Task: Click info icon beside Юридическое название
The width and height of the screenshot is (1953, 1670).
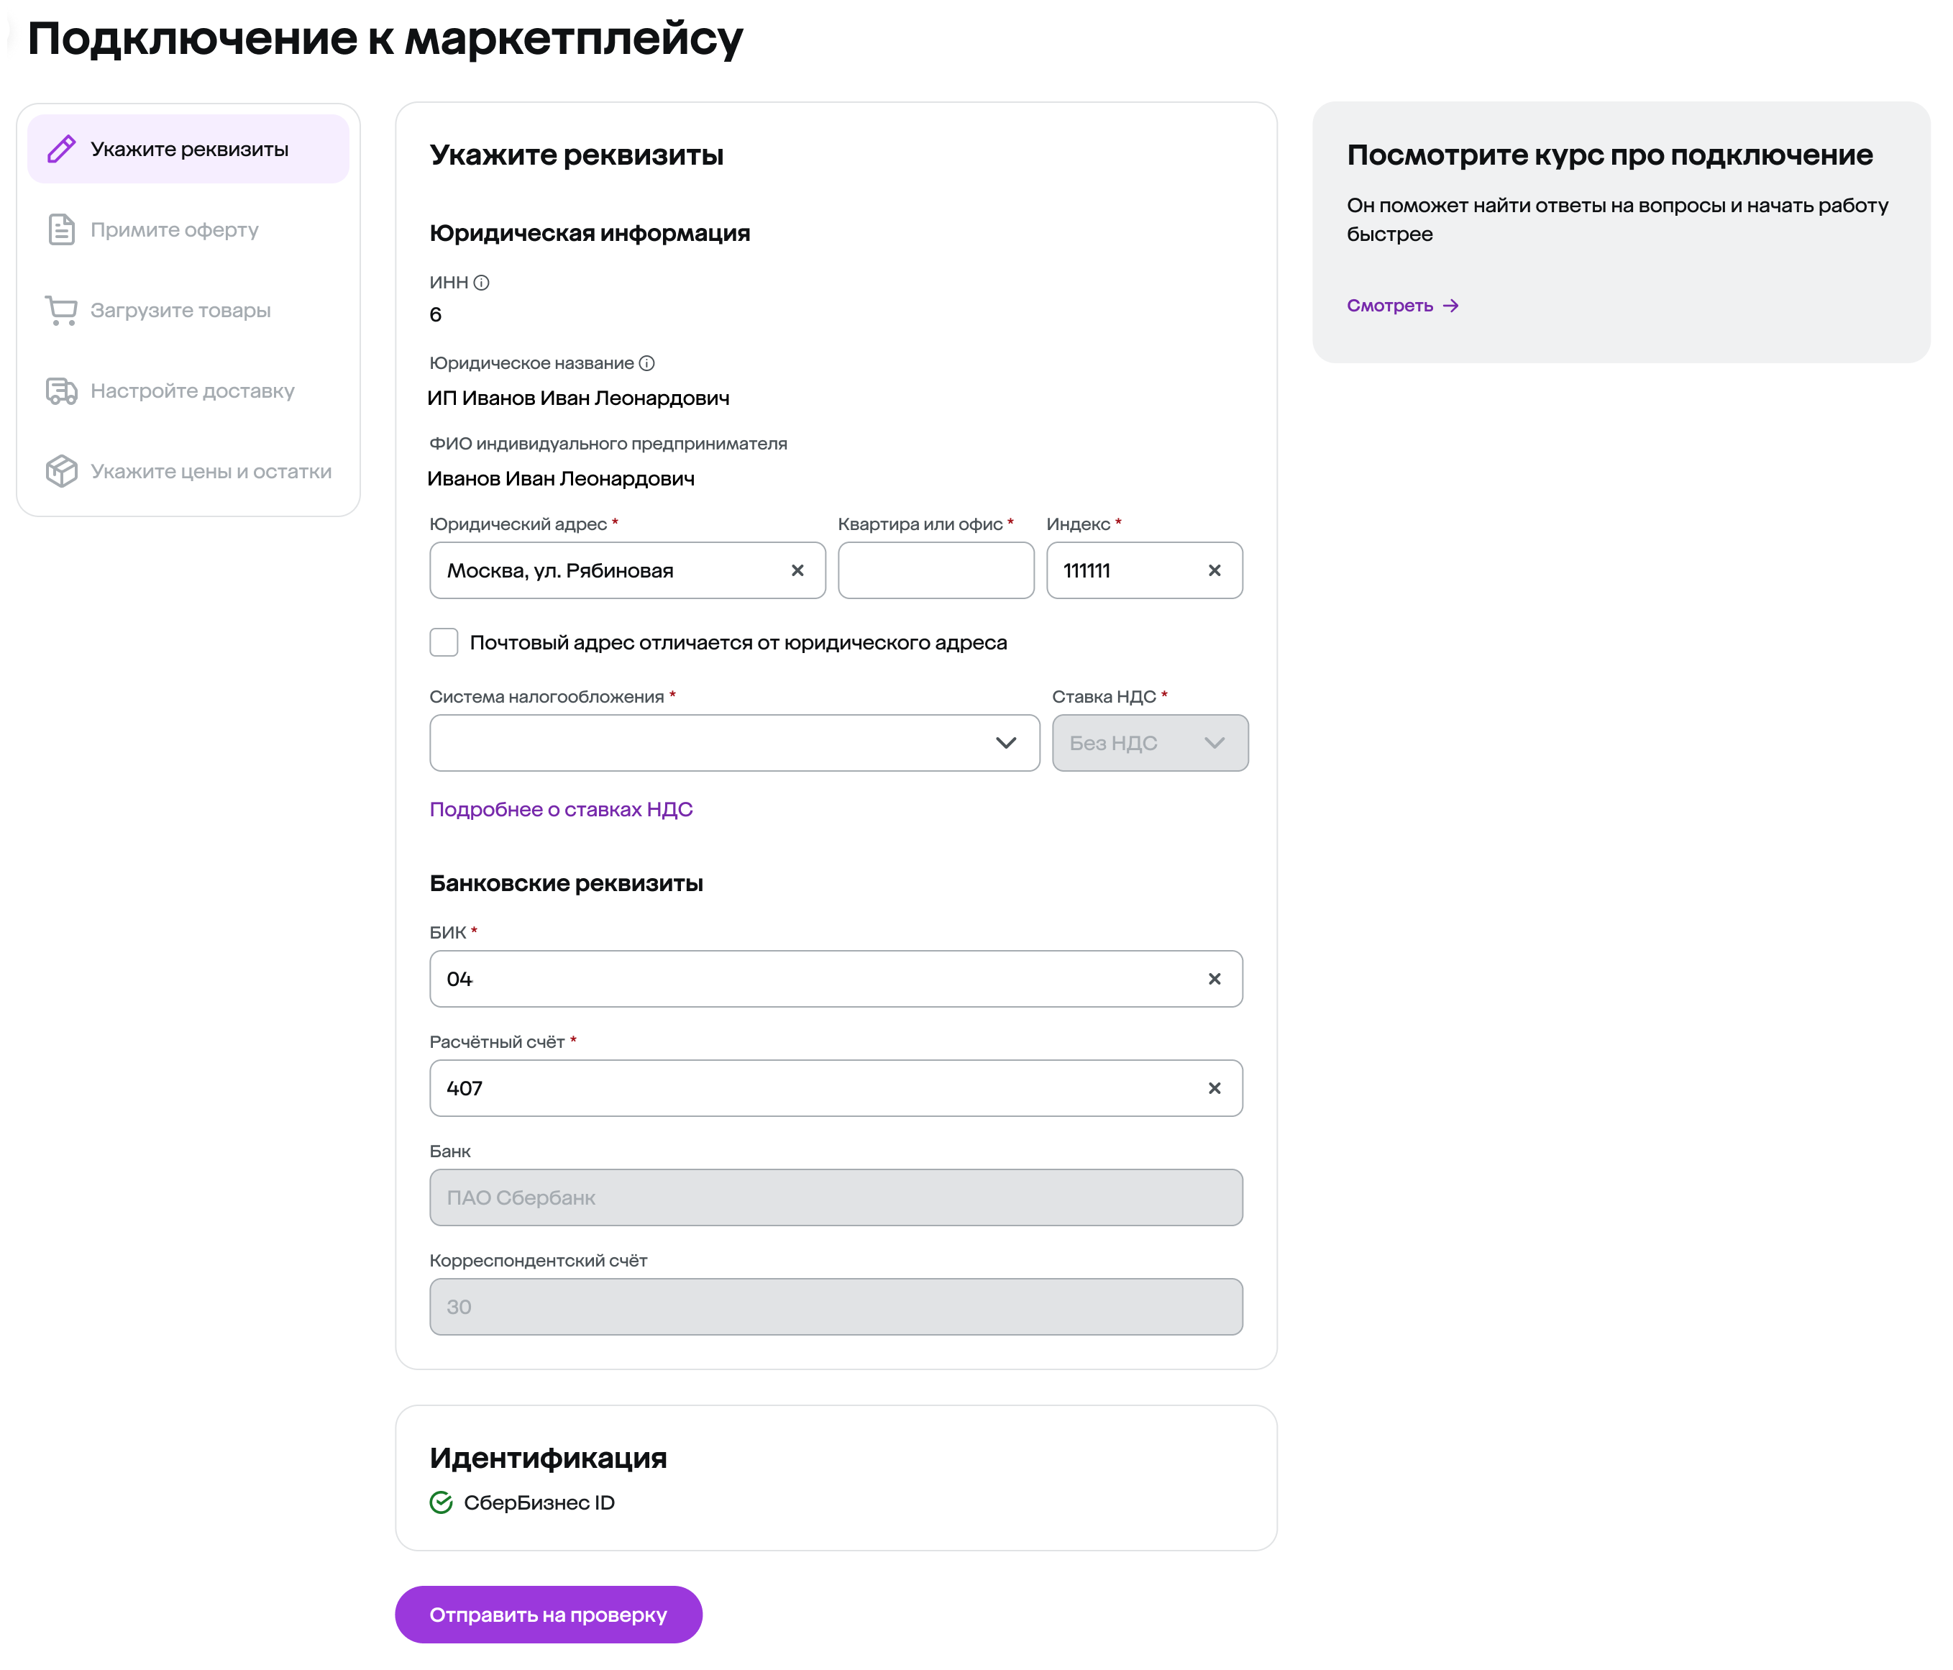Action: [x=646, y=363]
